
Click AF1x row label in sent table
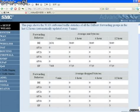pyautogui.click(x=39, y=48)
